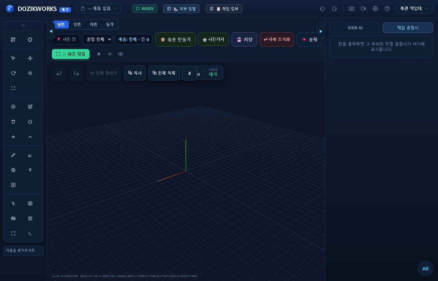This screenshot has height=281, width=438.
Task: Click the home icon in left toolbar
Action: click(x=30, y=122)
